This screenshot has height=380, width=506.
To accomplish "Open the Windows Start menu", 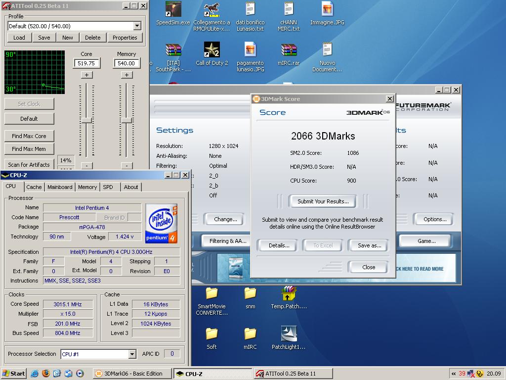I will pos(13,374).
